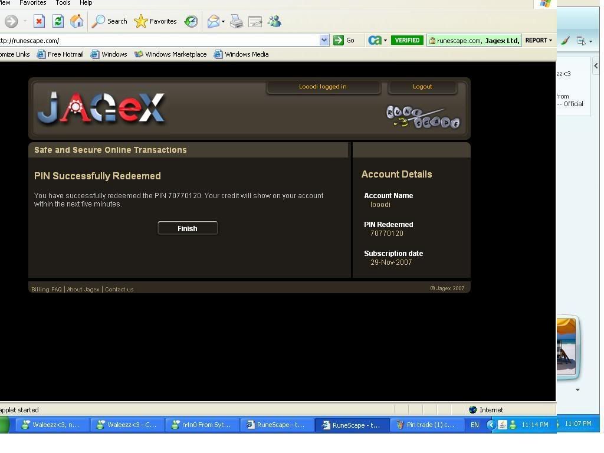Click the 11:14 PM taskbar clock
Screen dimensions: 604x453
pyautogui.click(x=534, y=425)
